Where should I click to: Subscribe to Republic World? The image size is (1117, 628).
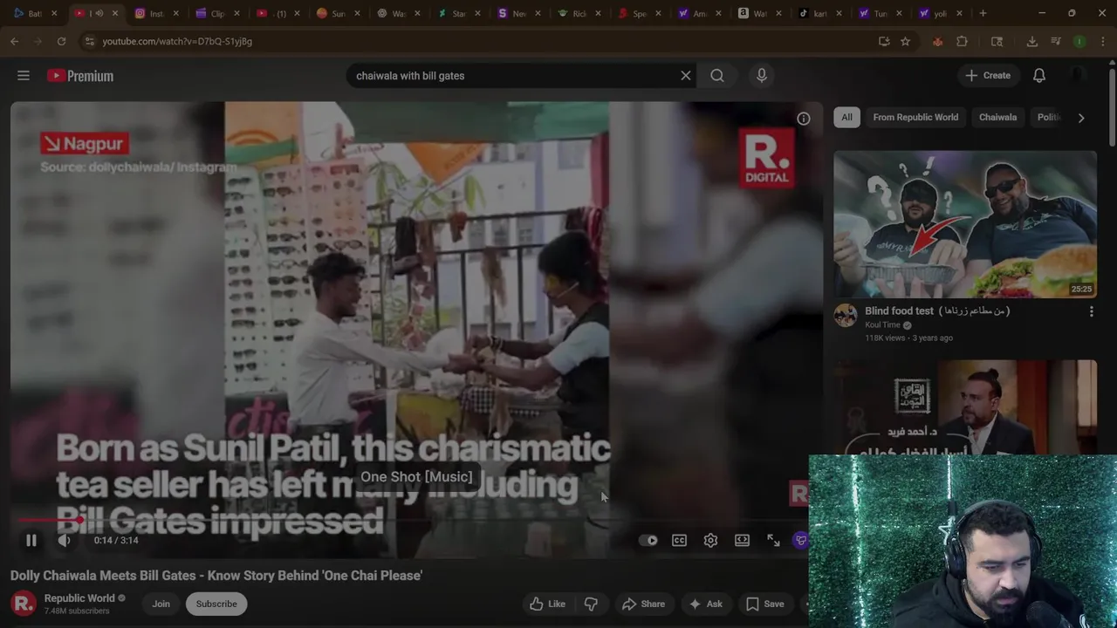tap(216, 604)
